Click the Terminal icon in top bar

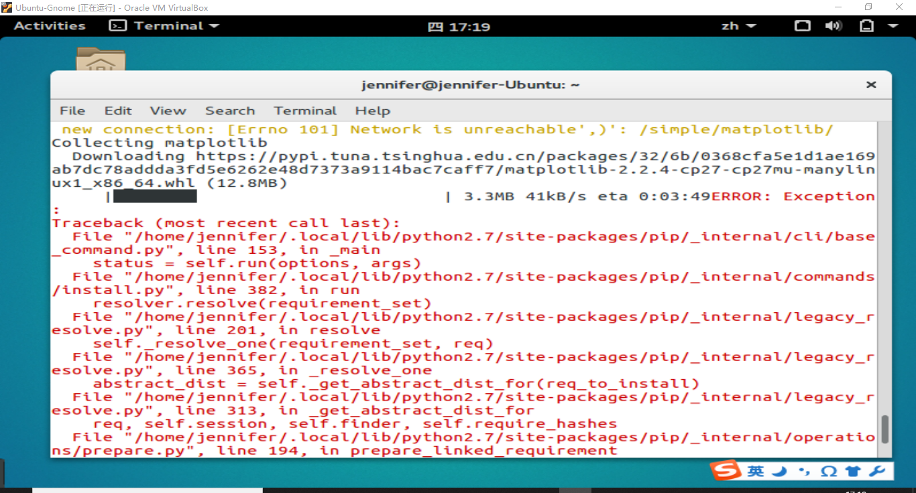(x=118, y=25)
